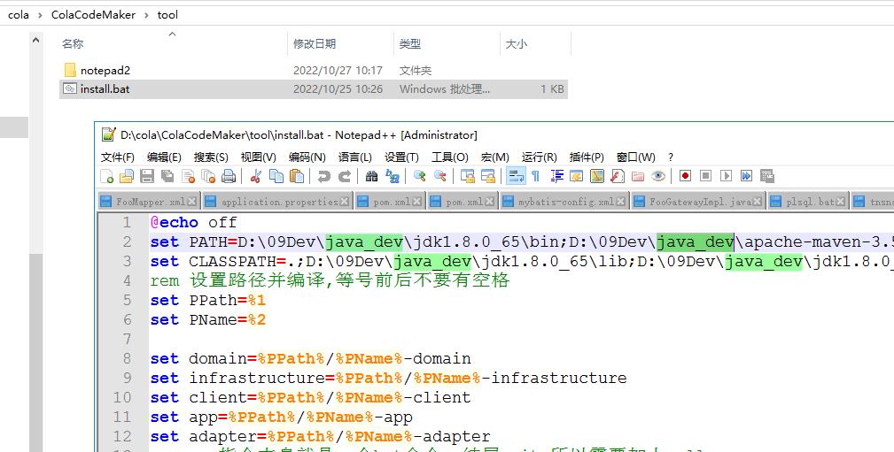This screenshot has width=894, height=452.
Task: Close the FooGatewayImpl.java tab
Action: point(758,202)
